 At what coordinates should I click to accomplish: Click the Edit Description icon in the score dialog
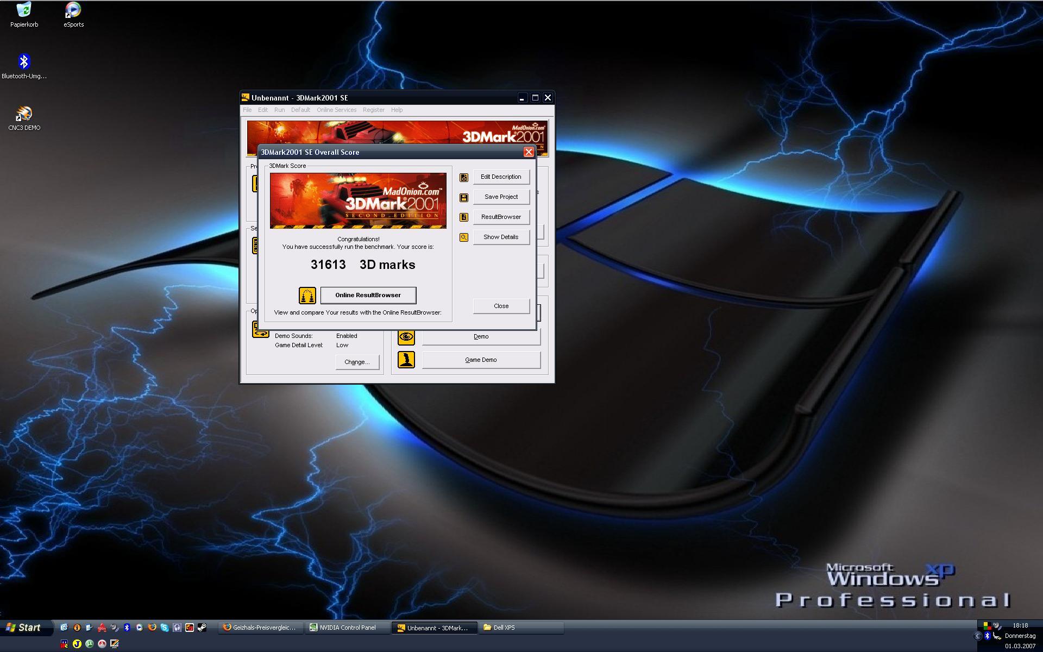point(464,177)
